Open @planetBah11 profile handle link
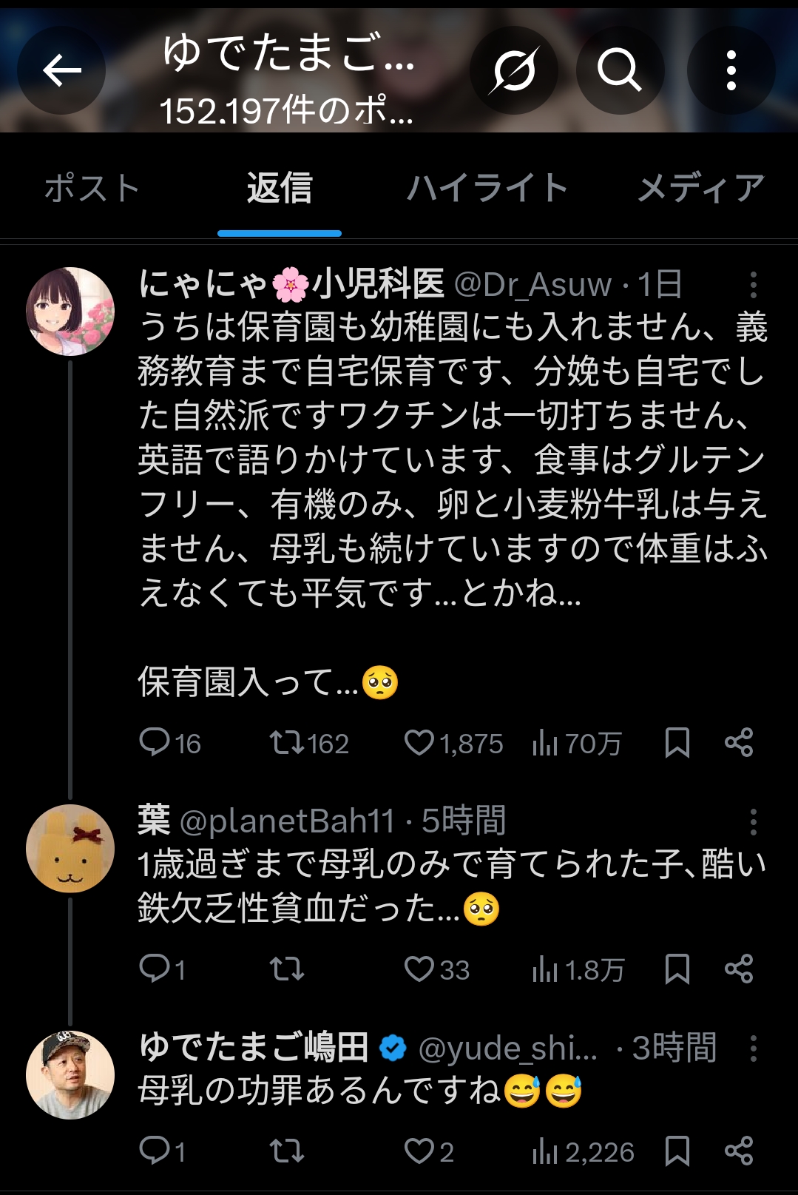This screenshot has height=1195, width=798. click(287, 821)
